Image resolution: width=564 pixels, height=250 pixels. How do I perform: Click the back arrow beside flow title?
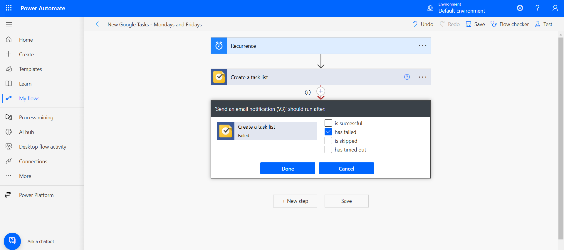[x=98, y=24]
